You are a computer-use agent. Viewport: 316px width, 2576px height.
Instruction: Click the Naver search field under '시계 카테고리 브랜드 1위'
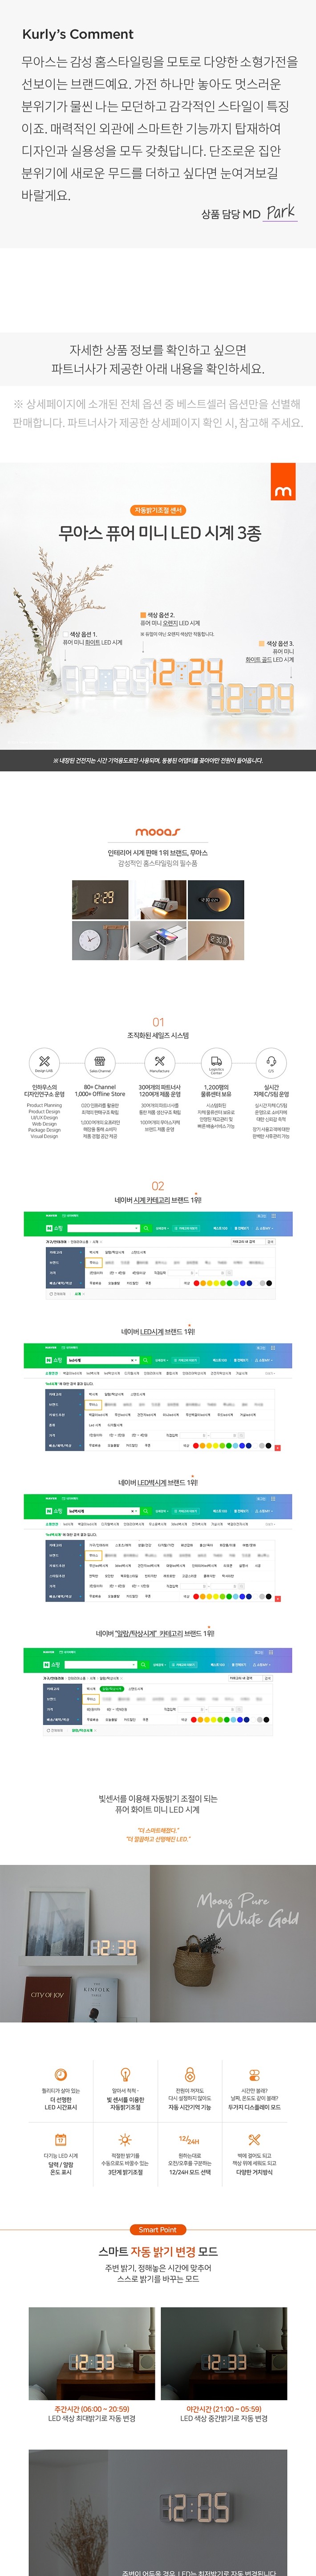tap(102, 1228)
